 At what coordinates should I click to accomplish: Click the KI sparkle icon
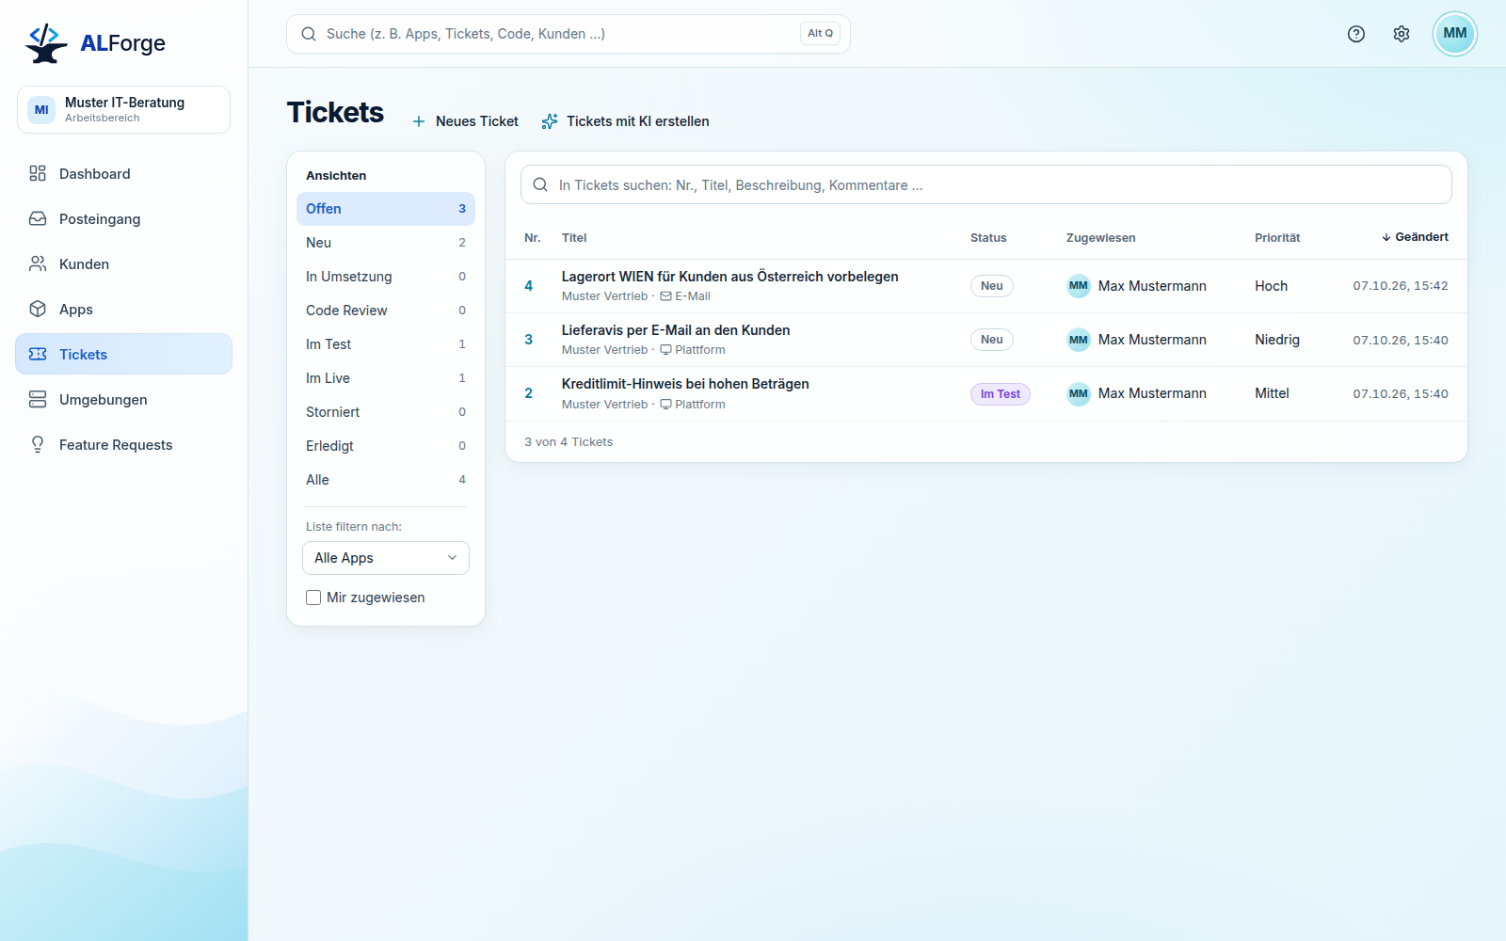550,121
